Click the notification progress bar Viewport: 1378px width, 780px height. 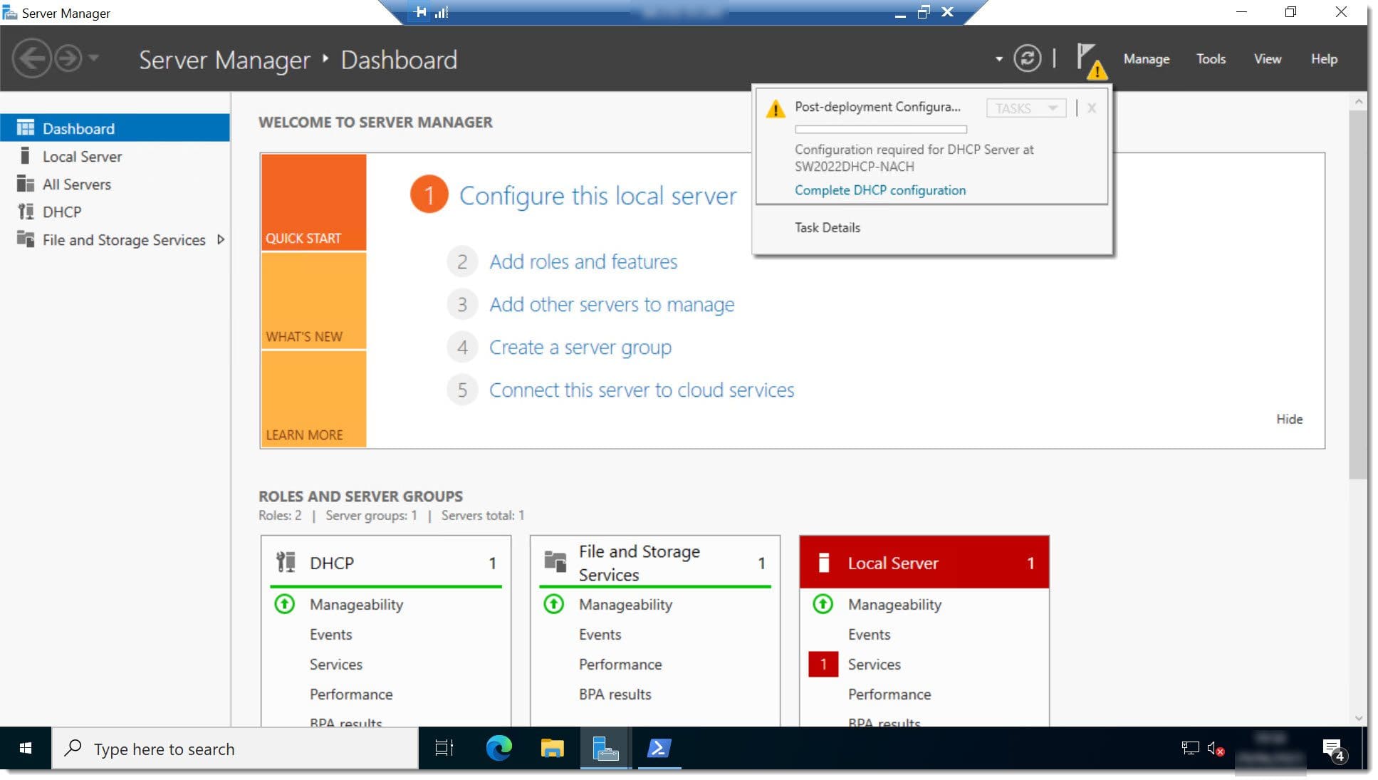click(x=881, y=130)
